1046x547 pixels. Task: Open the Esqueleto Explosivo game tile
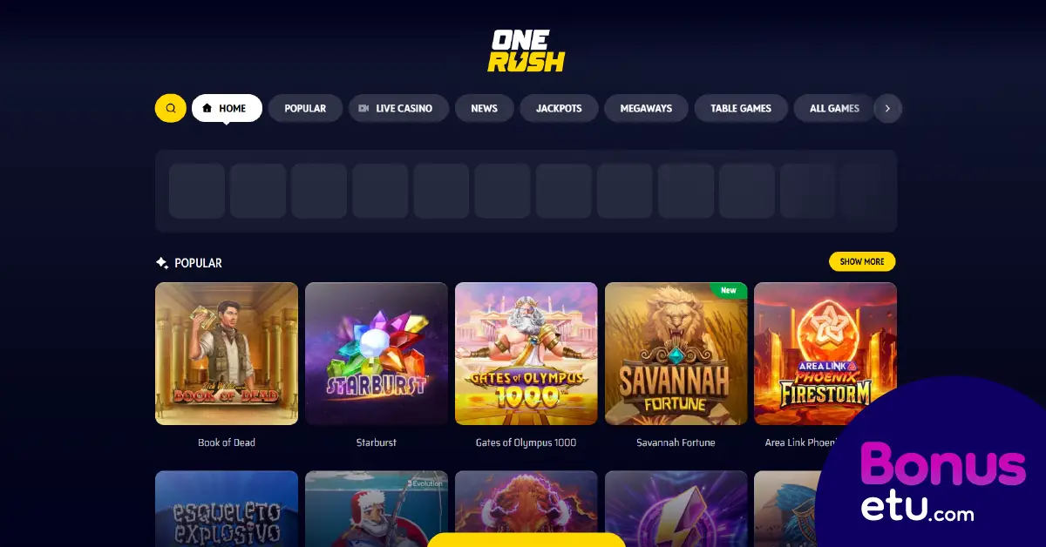(x=227, y=509)
